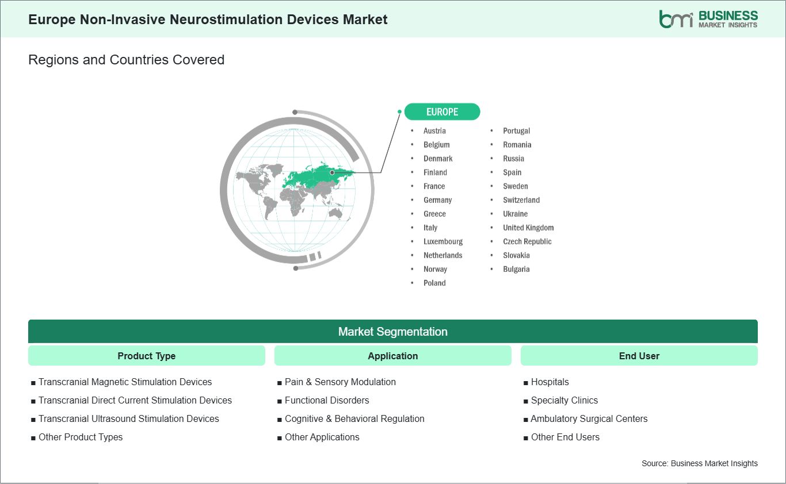Open the End User segment header

pos(639,356)
